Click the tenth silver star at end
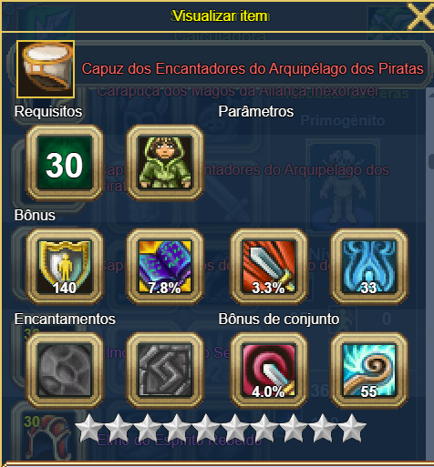The height and width of the screenshot is (467, 434). point(352,428)
